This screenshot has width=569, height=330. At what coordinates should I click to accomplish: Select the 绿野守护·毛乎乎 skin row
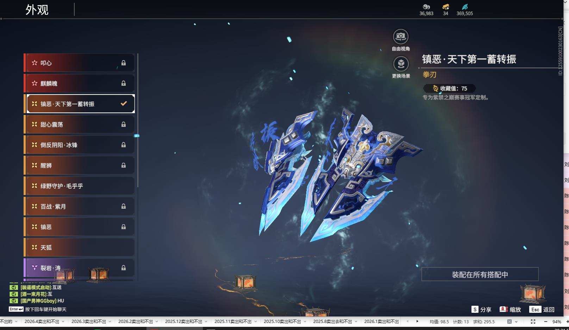(79, 186)
